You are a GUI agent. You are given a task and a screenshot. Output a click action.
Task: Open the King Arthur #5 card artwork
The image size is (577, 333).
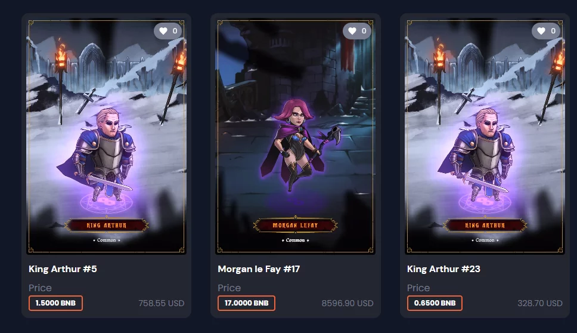point(106,136)
